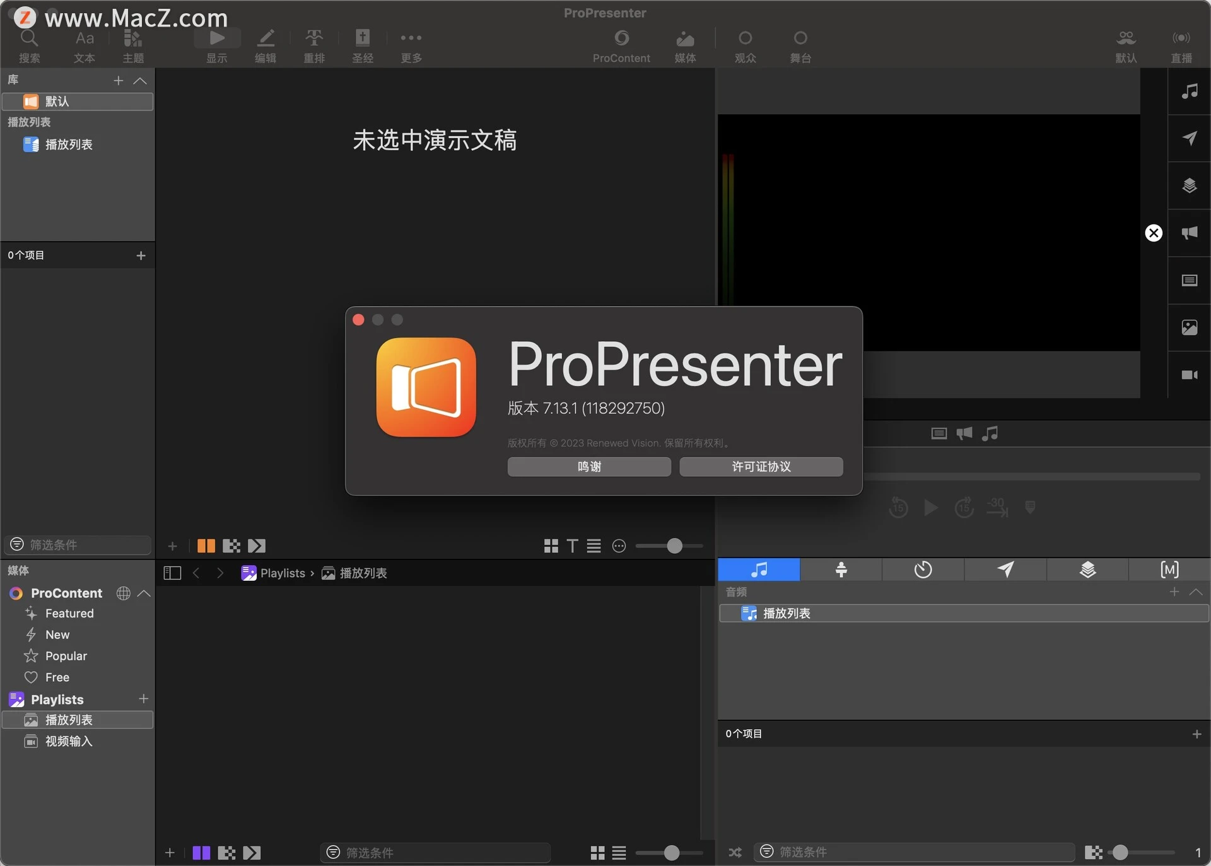Viewport: 1211px width, 866px height.
Task: Collapse the audio playlist section chevron
Action: pos(1195,592)
